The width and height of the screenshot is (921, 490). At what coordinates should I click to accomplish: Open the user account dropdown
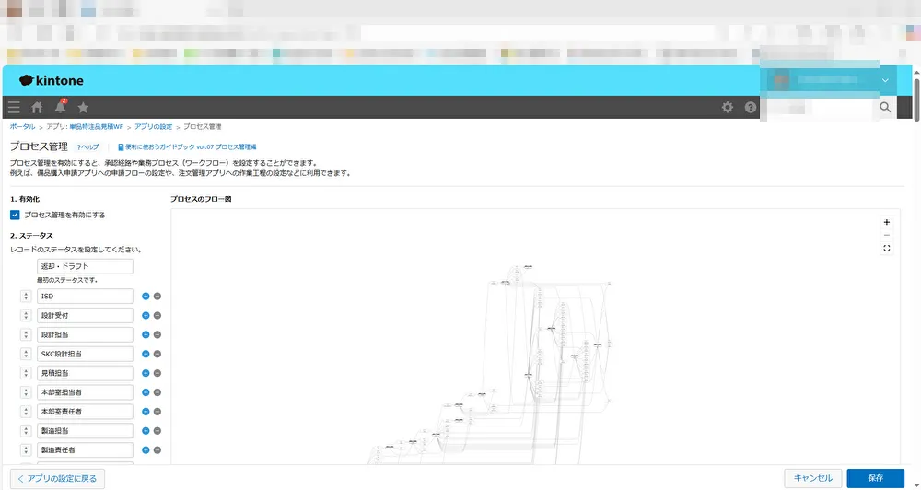coord(884,80)
